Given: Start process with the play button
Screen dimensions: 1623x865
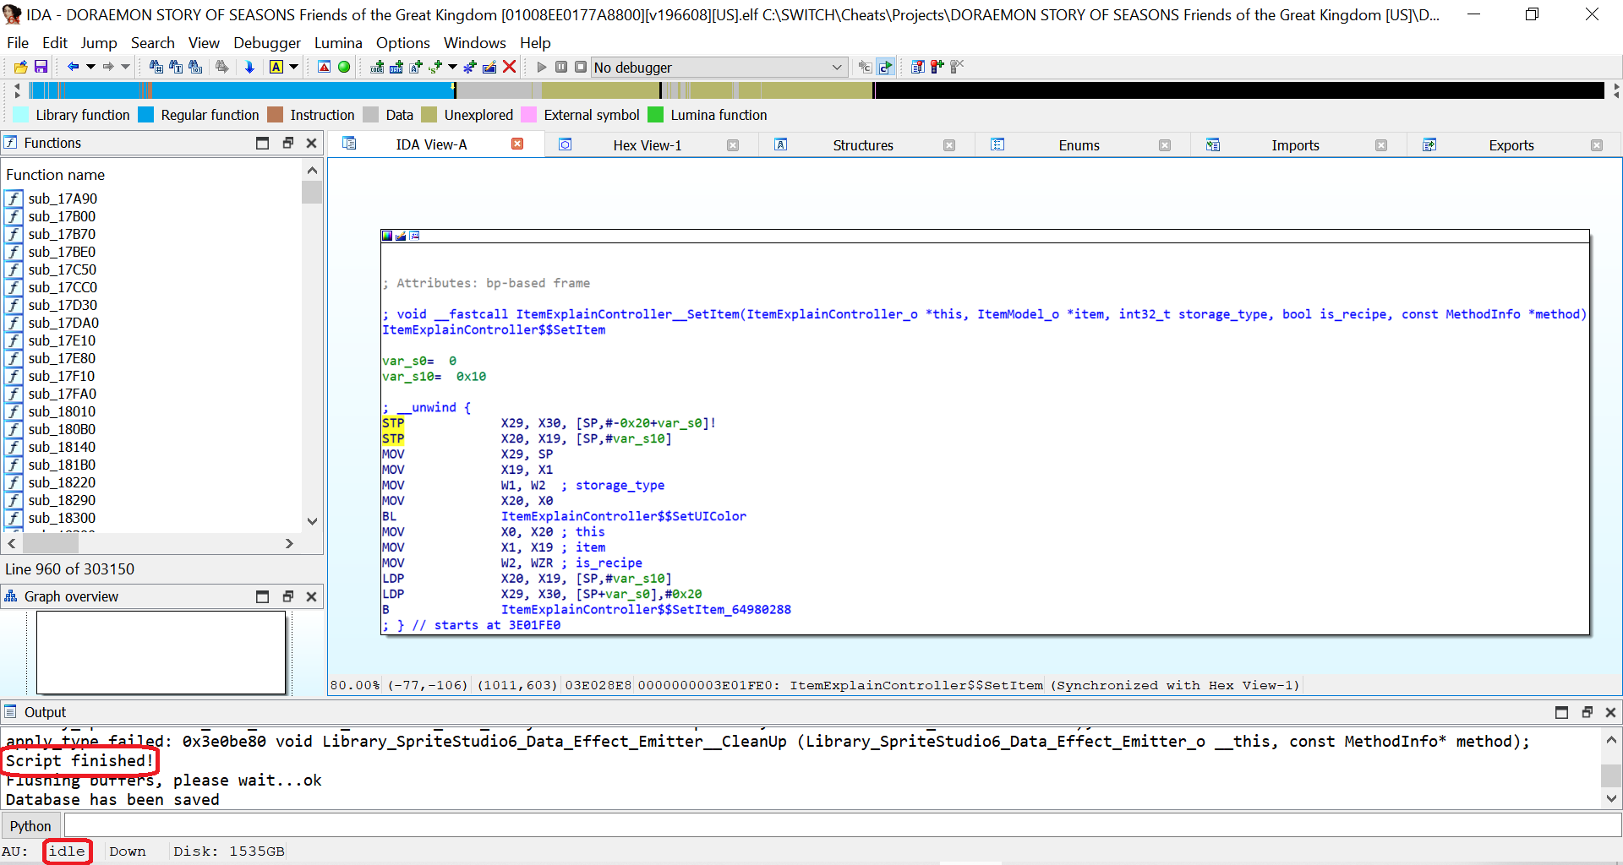Looking at the screenshot, I should click(542, 67).
